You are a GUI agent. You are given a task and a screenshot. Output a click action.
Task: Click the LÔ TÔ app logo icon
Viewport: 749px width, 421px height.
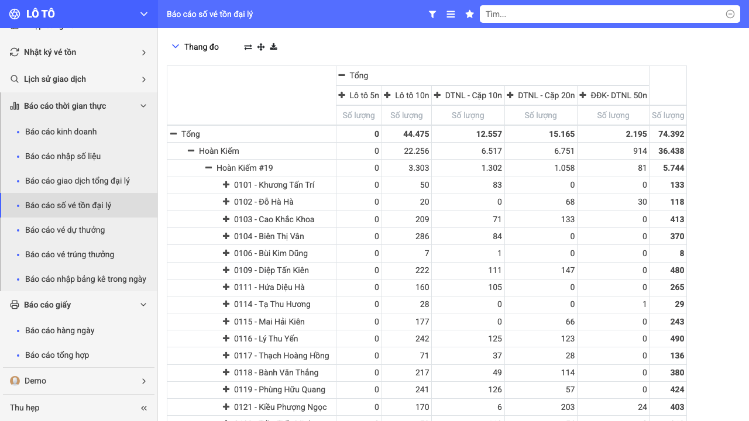pos(15,14)
